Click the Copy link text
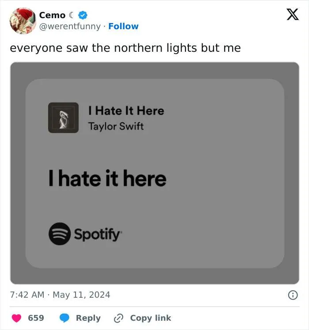Screen dimensions: 309x330 [150, 318]
